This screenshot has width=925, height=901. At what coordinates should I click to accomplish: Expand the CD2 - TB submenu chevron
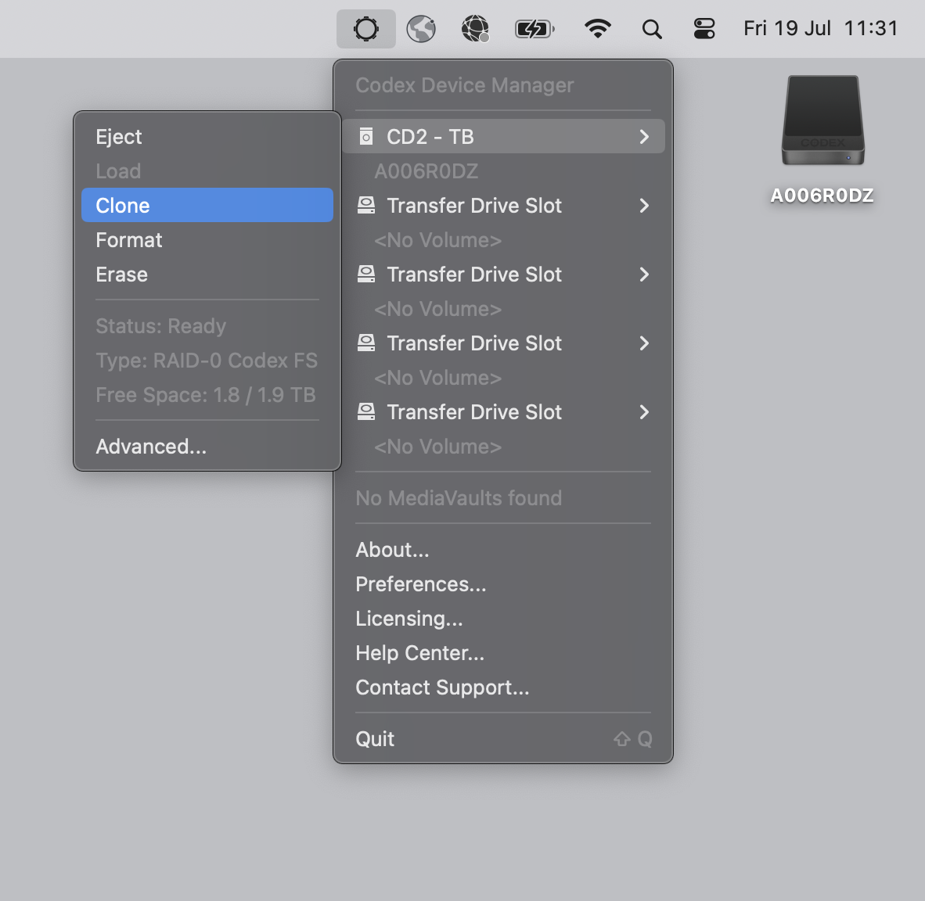pos(644,137)
